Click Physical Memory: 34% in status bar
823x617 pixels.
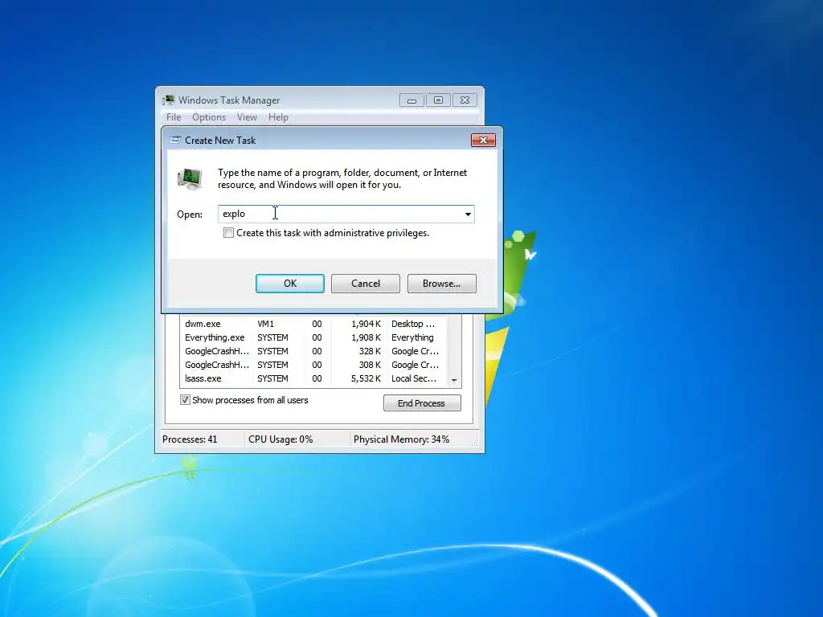click(401, 439)
